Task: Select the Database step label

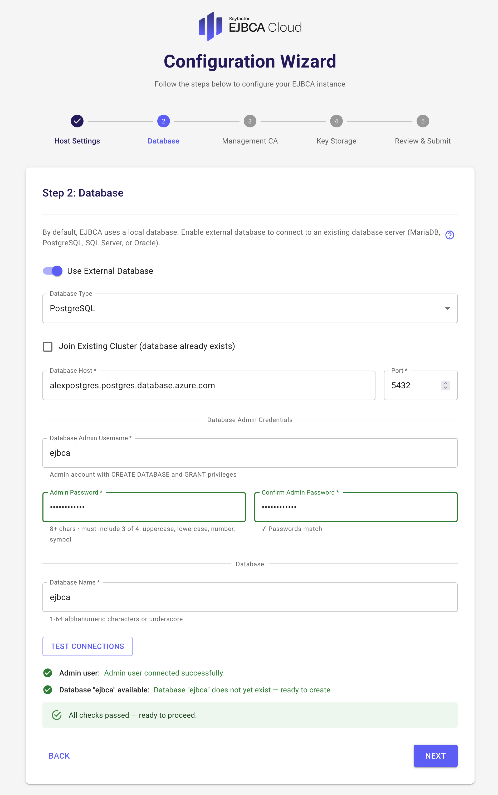Action: 163,141
